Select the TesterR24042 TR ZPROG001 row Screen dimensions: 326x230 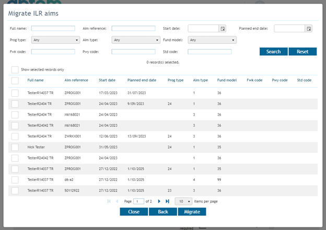pos(15,158)
